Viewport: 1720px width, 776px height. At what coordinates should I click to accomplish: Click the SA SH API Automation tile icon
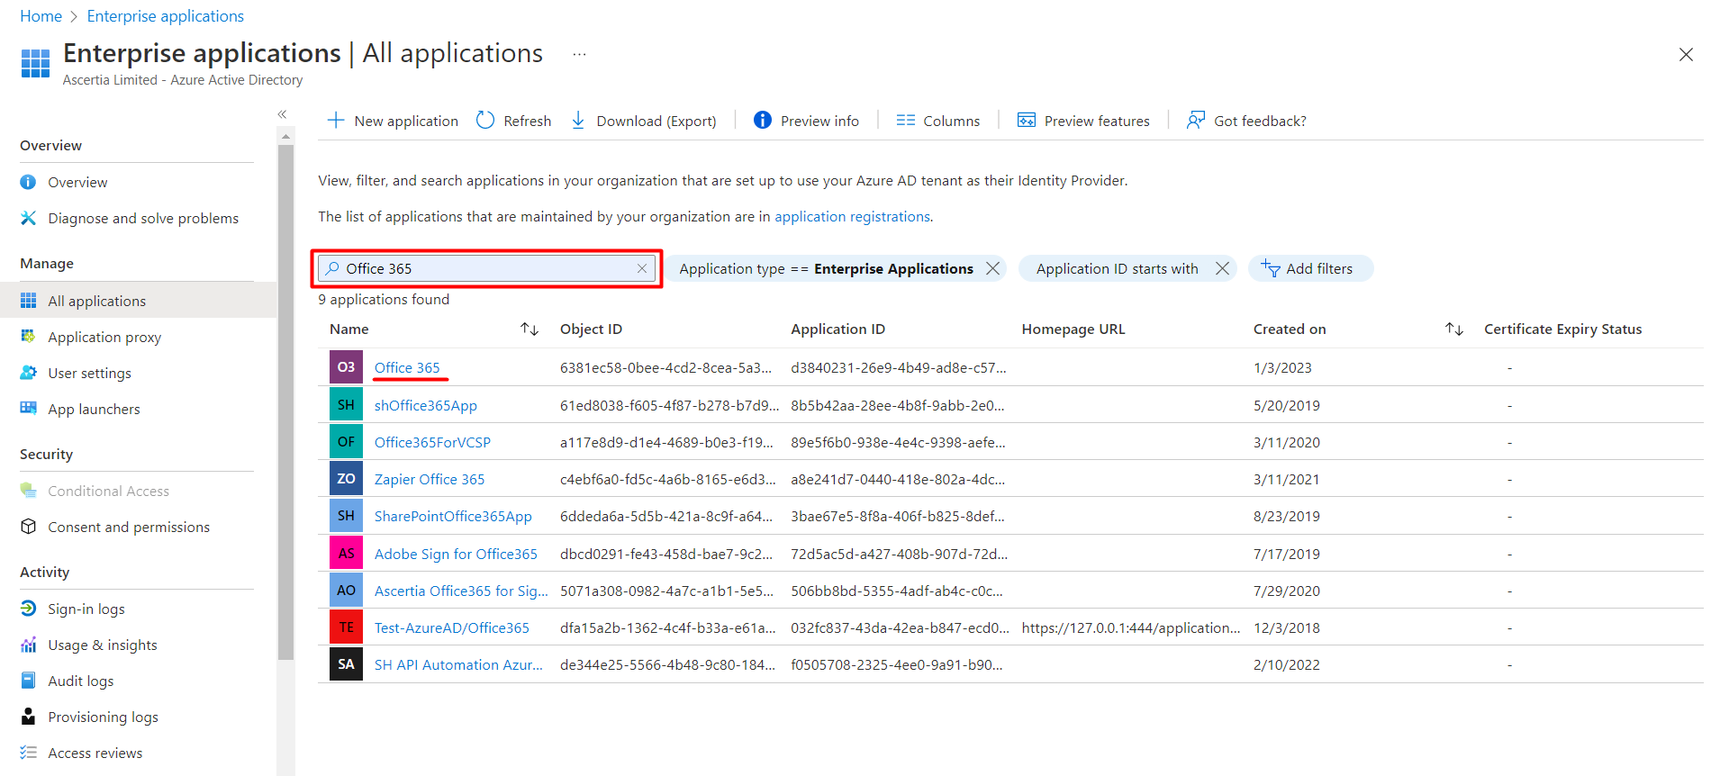346,664
